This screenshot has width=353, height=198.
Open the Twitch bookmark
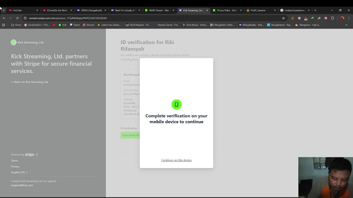tap(75, 25)
